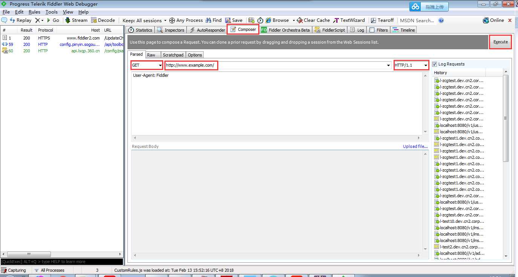Open the Rules menu
This screenshot has height=277, width=518.
coord(34,12)
